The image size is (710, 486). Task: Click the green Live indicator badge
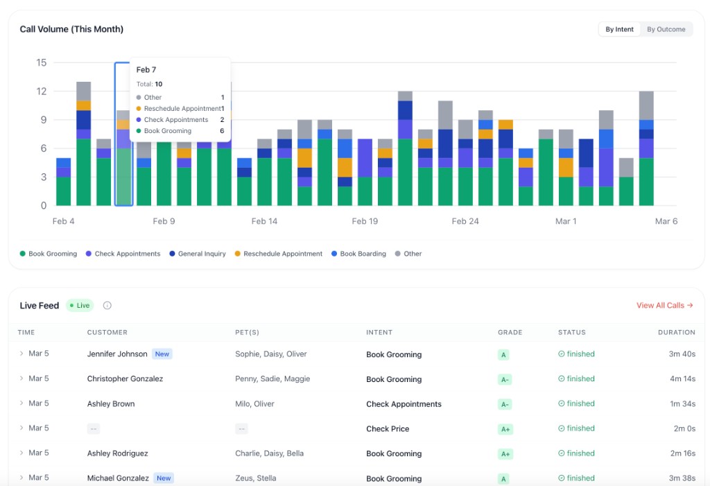coord(79,305)
